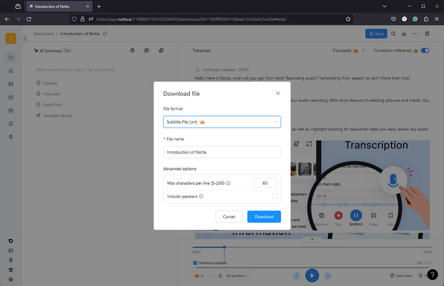Go to Dashboard breadcrumb
Image resolution: width=444 pixels, height=286 pixels.
point(44,34)
